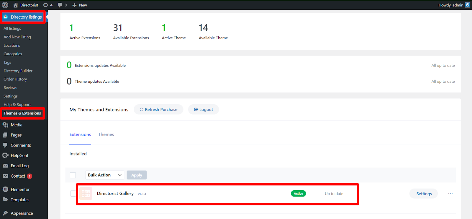Image resolution: width=472 pixels, height=219 pixels.
Task: Open Categories menu item
Action: (x=13, y=54)
